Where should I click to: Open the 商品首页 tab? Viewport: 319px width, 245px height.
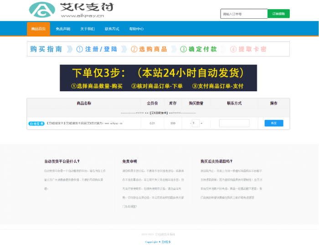pyautogui.click(x=38, y=29)
